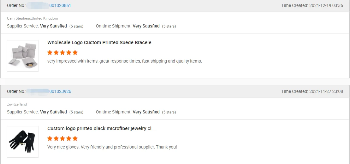Click the middle orange star under the microfiber gloves

click(62, 138)
